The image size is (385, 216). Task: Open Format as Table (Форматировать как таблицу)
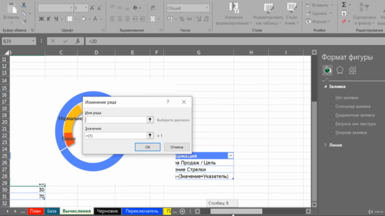coord(268,13)
